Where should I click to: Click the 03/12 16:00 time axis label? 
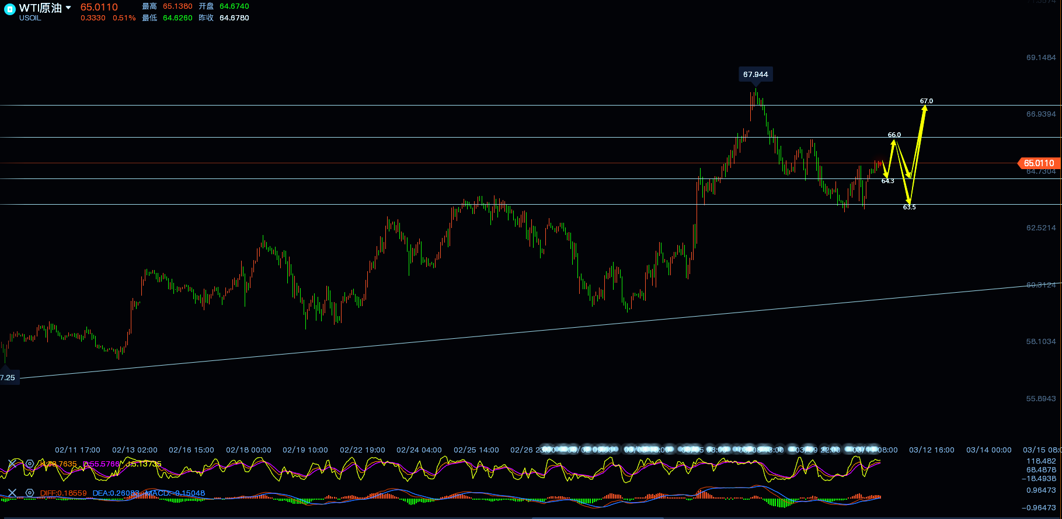point(931,450)
